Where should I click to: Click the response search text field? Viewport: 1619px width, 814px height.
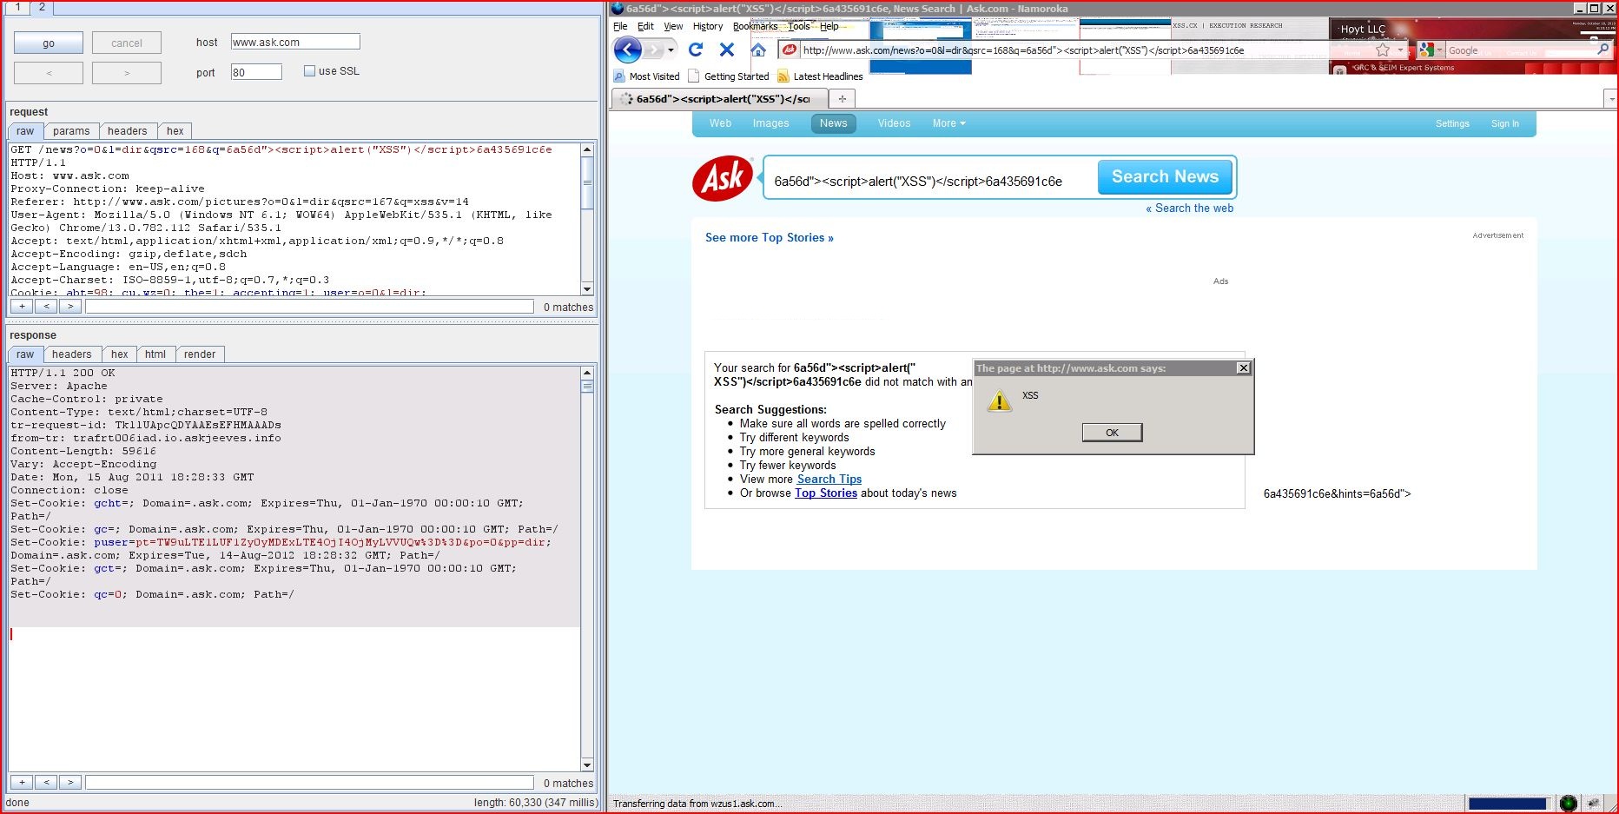[x=309, y=783]
